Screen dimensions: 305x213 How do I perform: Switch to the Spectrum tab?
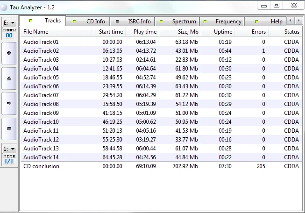coord(177,21)
